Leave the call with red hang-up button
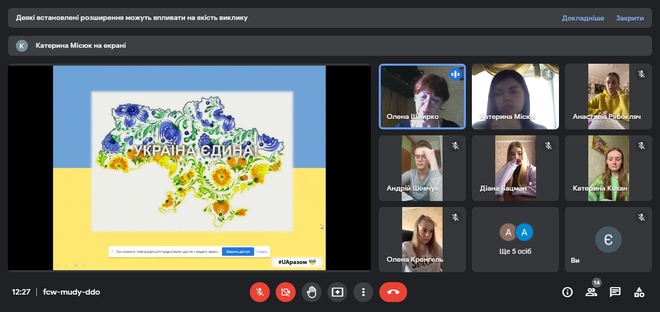The height and width of the screenshot is (312, 660). (x=393, y=292)
